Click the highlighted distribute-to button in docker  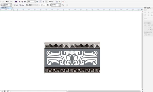click(x=145, y=34)
